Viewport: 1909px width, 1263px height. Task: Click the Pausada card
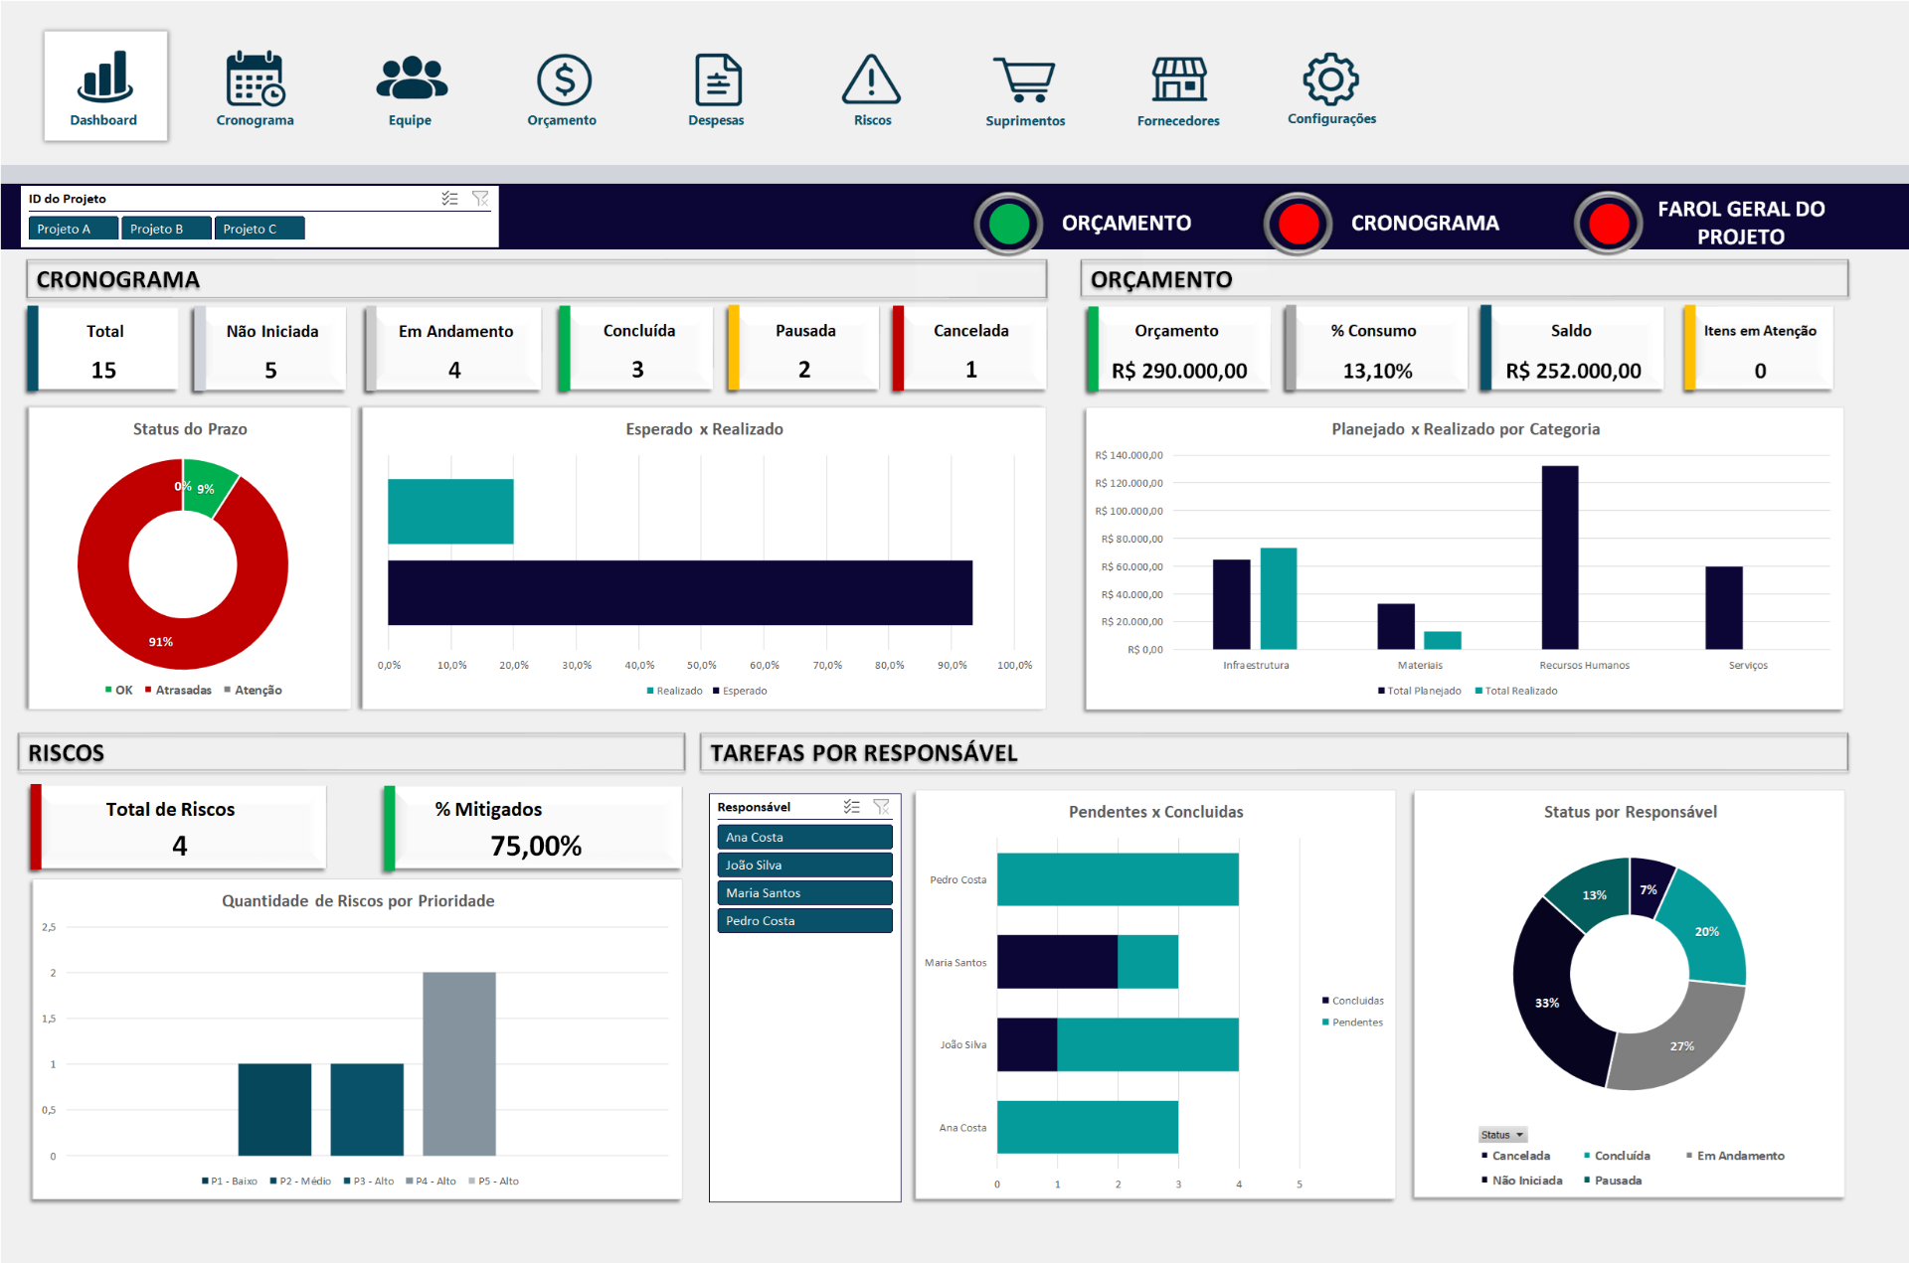tap(804, 349)
